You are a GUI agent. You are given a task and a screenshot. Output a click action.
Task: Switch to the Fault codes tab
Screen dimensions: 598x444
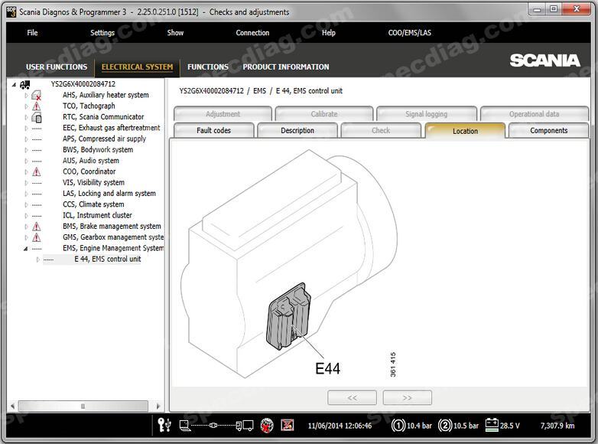[x=213, y=131]
